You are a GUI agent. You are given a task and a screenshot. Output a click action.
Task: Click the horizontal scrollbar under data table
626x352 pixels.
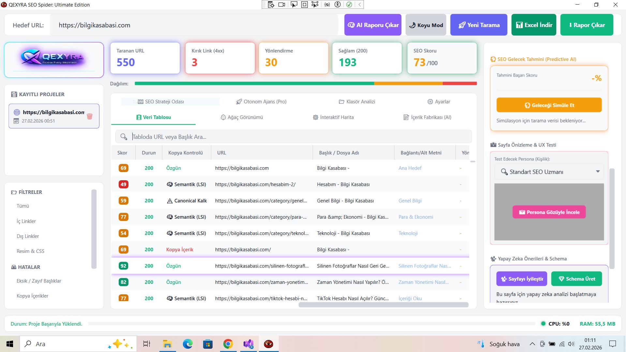(x=383, y=305)
